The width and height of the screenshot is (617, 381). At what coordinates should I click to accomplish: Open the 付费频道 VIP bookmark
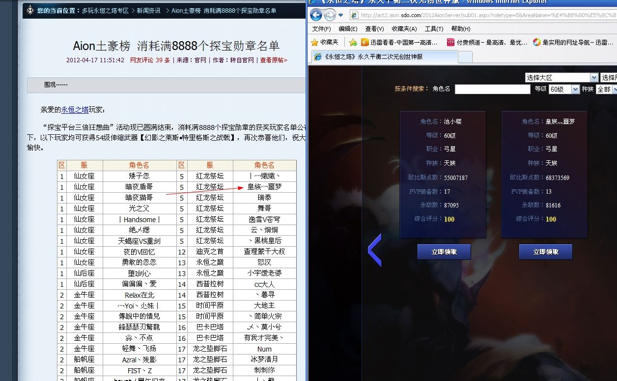point(487,42)
